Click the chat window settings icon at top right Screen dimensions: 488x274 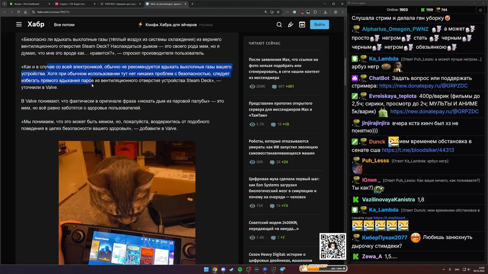[x=480, y=10]
